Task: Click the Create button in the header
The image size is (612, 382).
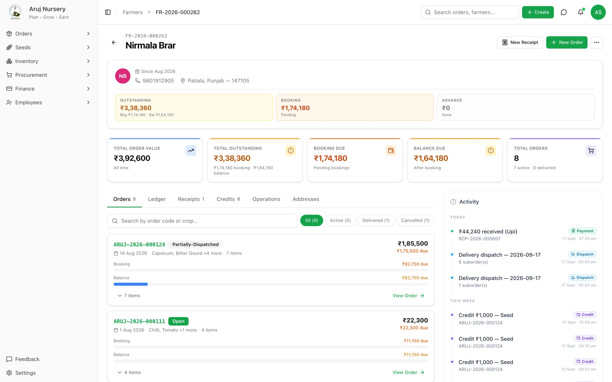Action: click(x=538, y=12)
